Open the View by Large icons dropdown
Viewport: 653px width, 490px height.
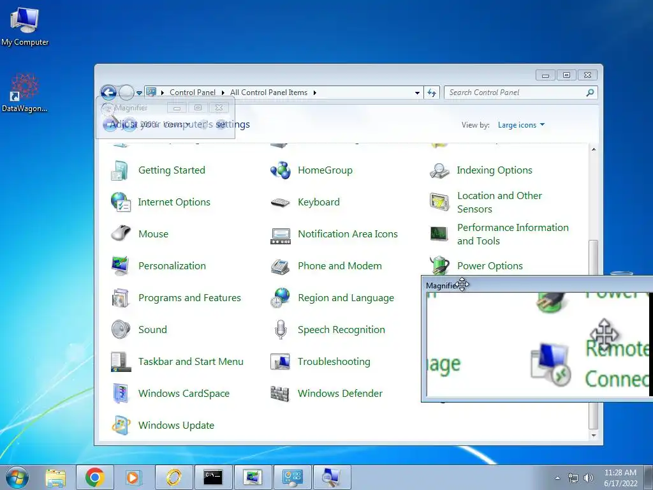point(521,125)
